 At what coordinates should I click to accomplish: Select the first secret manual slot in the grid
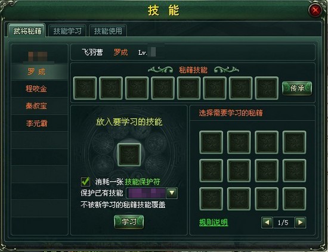tap(211, 142)
